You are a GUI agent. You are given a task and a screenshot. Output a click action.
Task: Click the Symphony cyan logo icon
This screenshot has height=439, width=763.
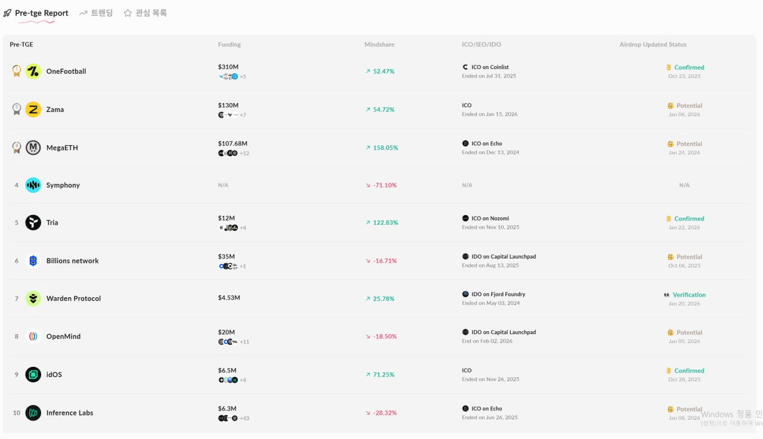33,185
